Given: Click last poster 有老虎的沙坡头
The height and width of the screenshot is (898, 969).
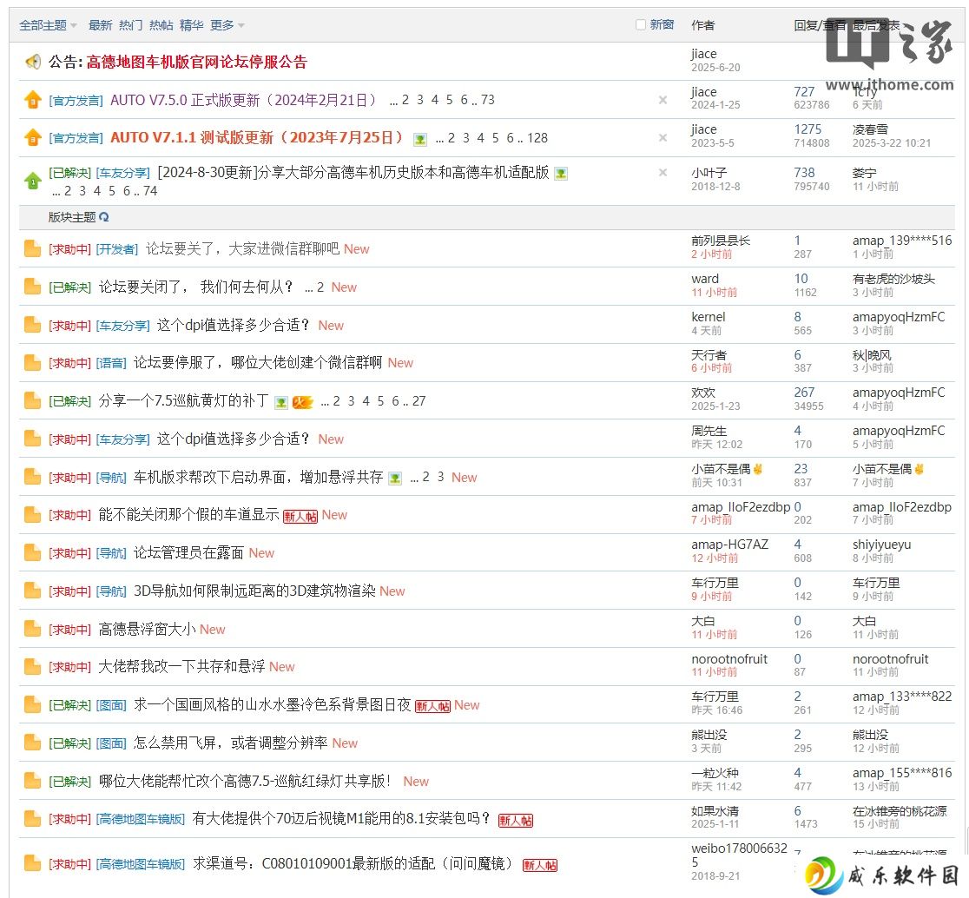Looking at the screenshot, I should 893,279.
